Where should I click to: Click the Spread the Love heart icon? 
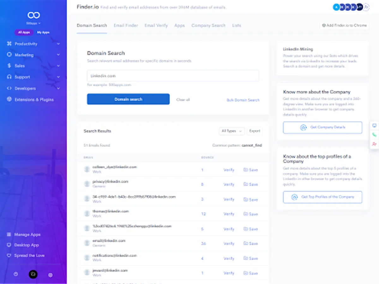click(x=9, y=255)
